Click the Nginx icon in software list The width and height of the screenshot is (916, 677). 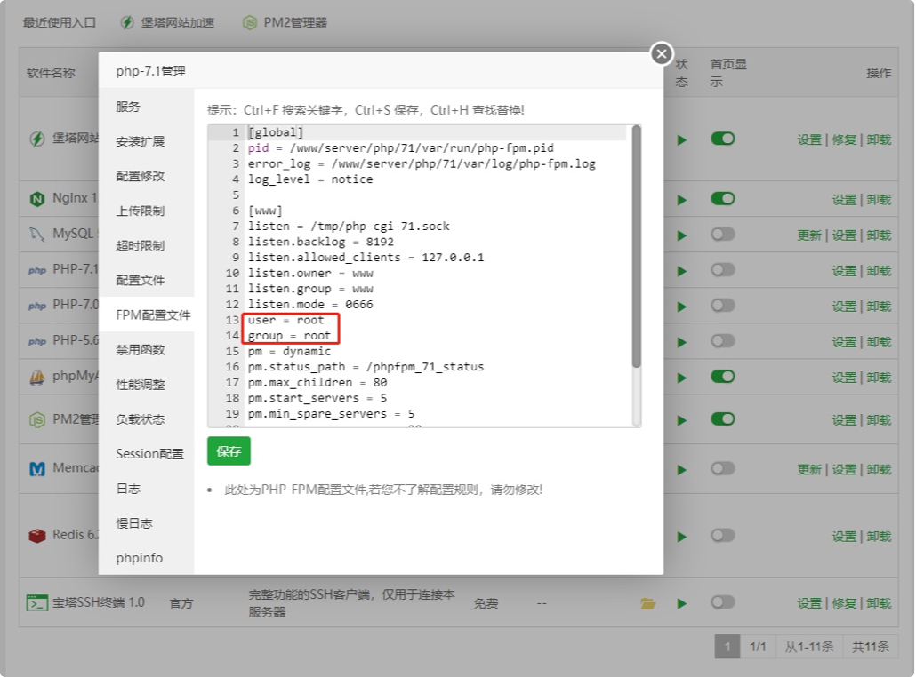(x=36, y=199)
